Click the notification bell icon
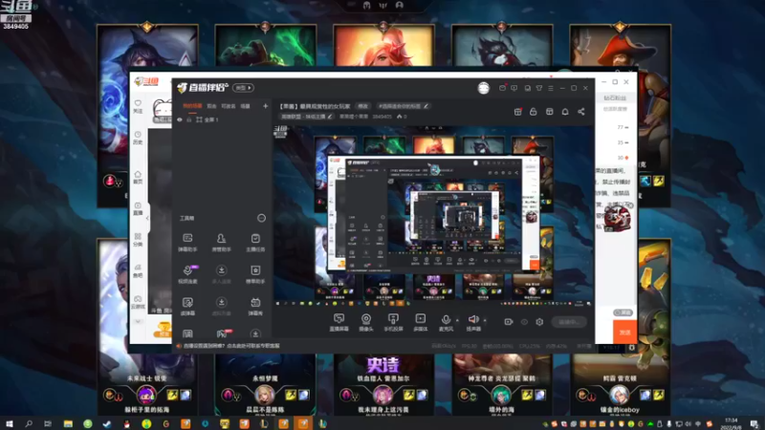The image size is (765, 430). tap(565, 112)
